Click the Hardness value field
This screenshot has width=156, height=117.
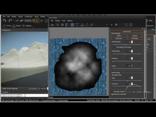[129, 58]
